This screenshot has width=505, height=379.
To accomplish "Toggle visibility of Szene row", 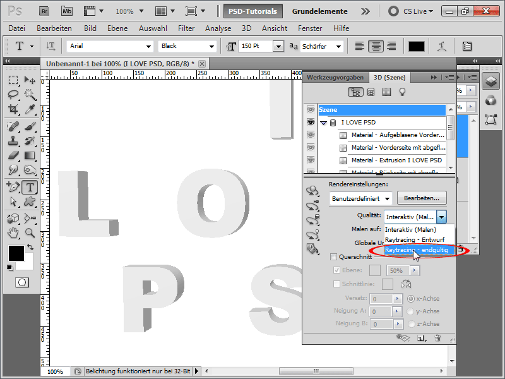I will (311, 109).
